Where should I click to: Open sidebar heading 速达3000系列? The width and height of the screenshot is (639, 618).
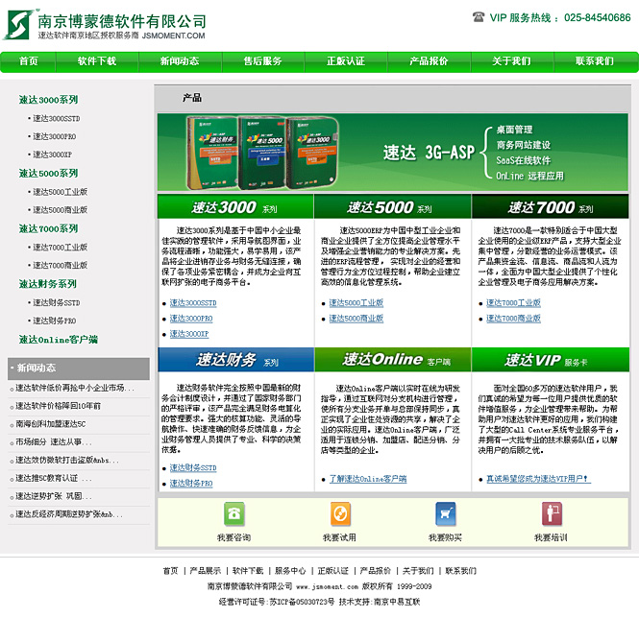pos(48,100)
